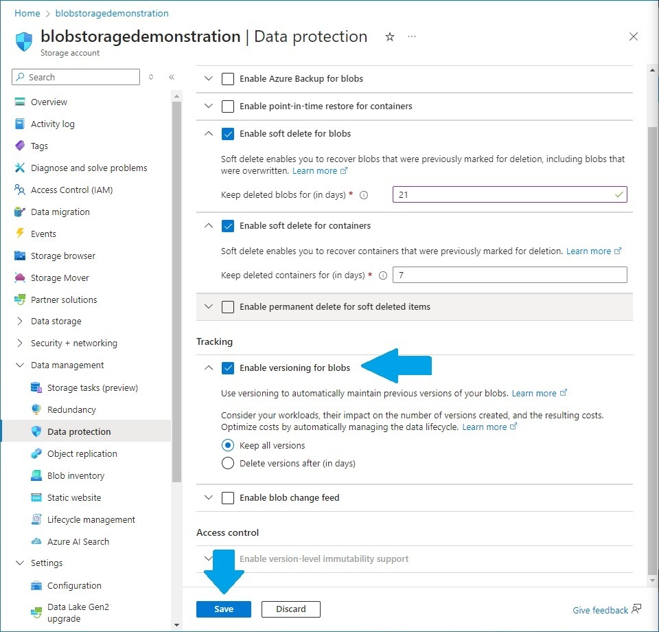Open Learn more link under soft delete for blobs
659x632 pixels.
pyautogui.click(x=319, y=171)
